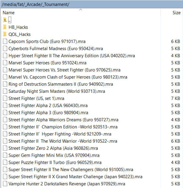This screenshot has width=183, height=188.
Task: Select 'Ring of Destruction Slammasters II' file name
Action: point(61,84)
